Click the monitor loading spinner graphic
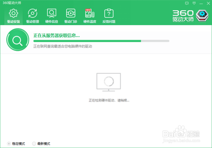Image resolution: width=212 pixels, height=148 pixels. click(x=109, y=82)
